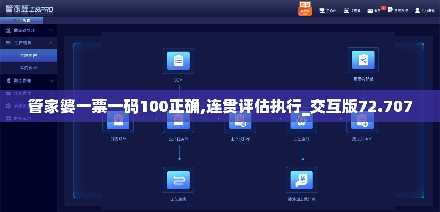
Task: Select 车间作业 in the sidebar
Action: 29,68
